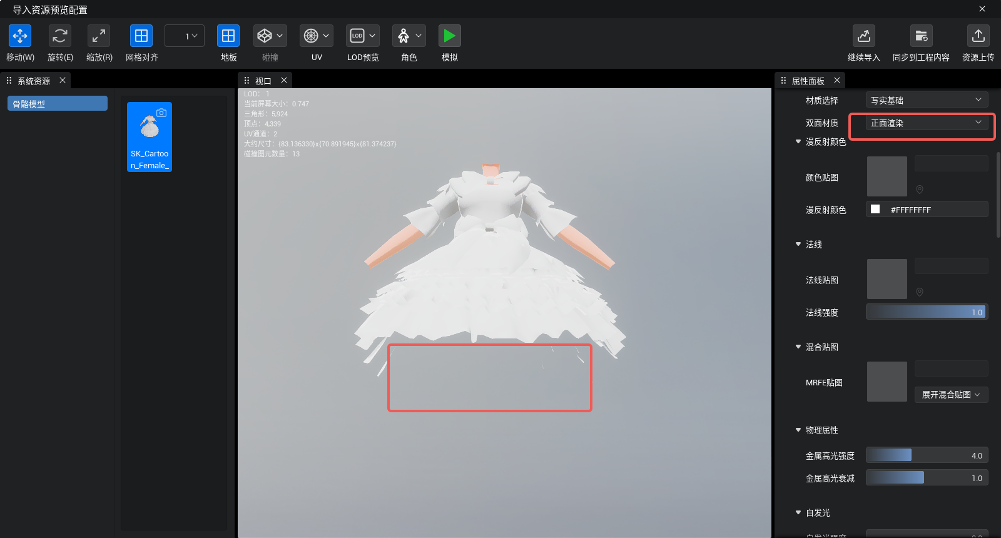Toggle the floor (地板) display

pos(228,36)
